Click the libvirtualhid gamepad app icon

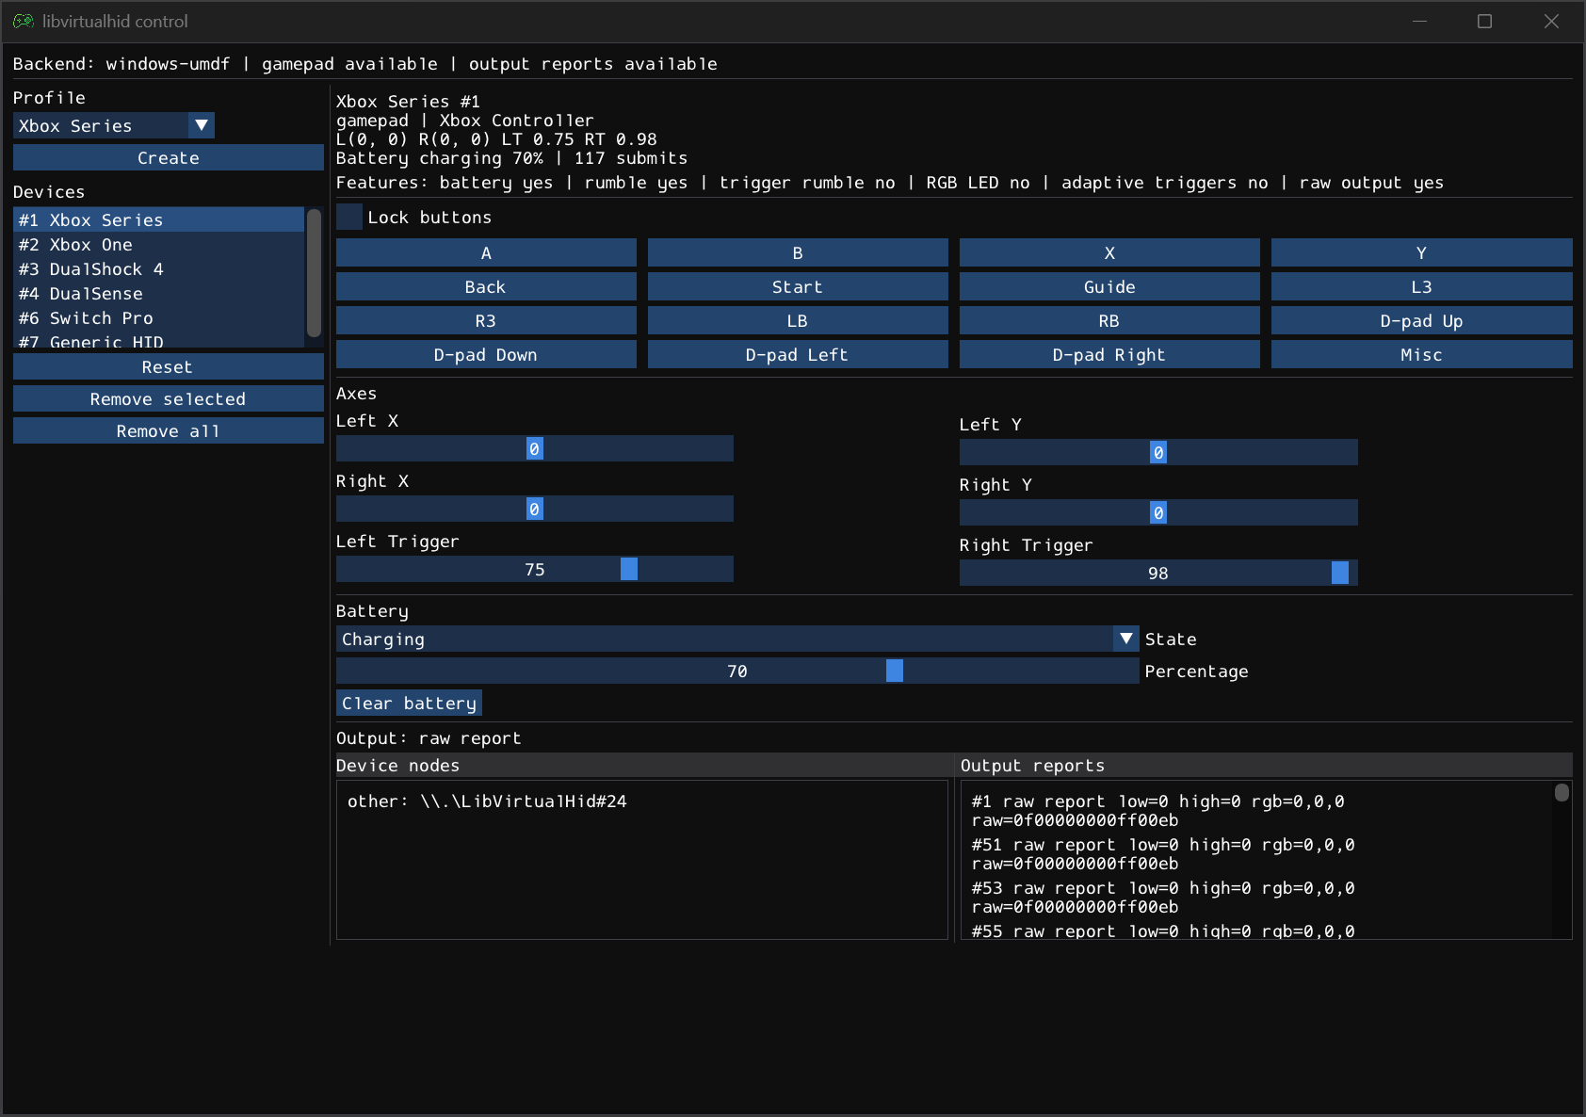tap(23, 21)
